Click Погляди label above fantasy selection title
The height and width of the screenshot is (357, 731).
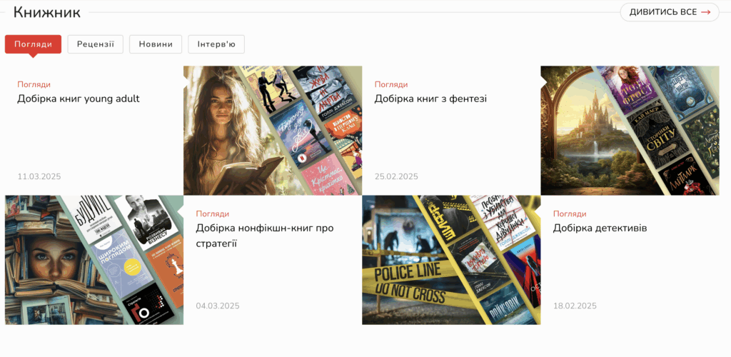coord(391,84)
